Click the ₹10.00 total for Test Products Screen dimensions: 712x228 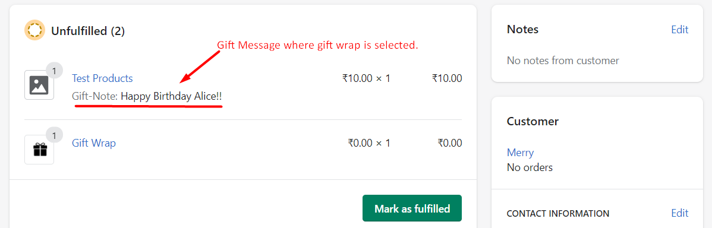click(447, 78)
